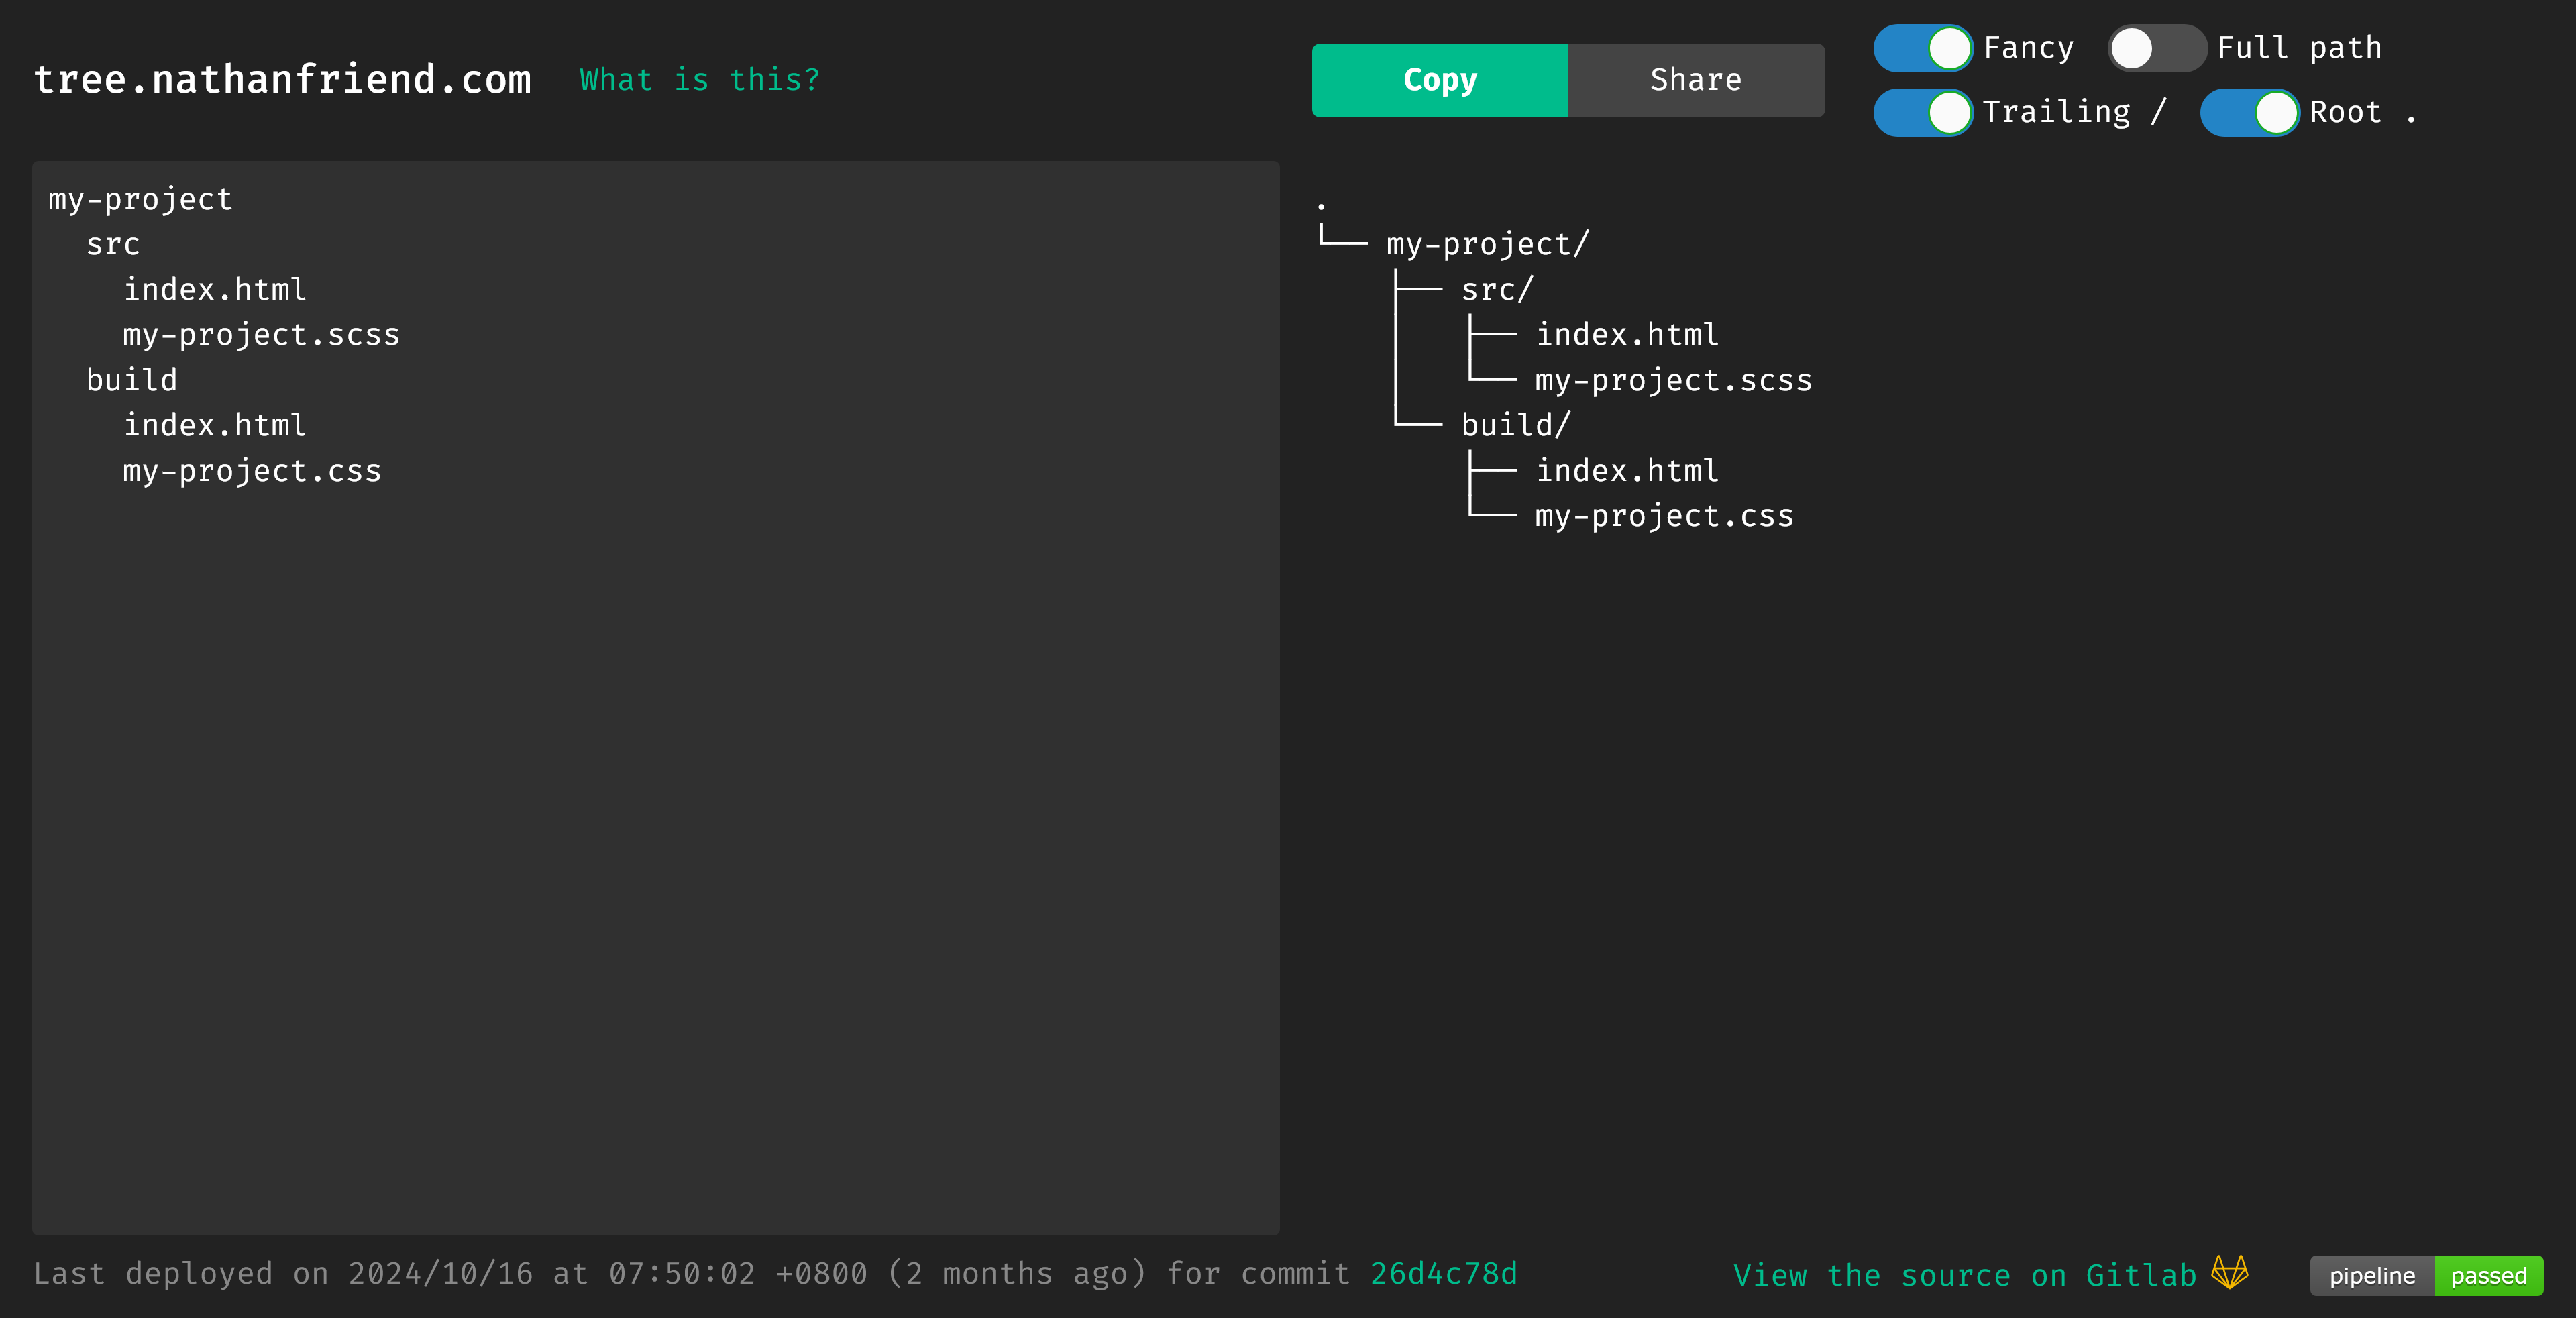Toggle the Fancy switch off
The image size is (2576, 1318).
(1922, 48)
